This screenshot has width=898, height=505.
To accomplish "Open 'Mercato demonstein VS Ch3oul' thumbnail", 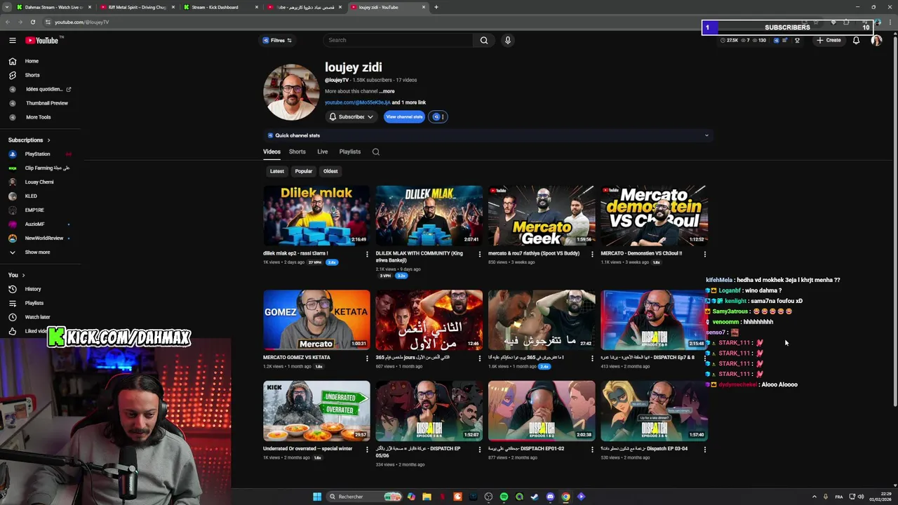I will pos(654,215).
